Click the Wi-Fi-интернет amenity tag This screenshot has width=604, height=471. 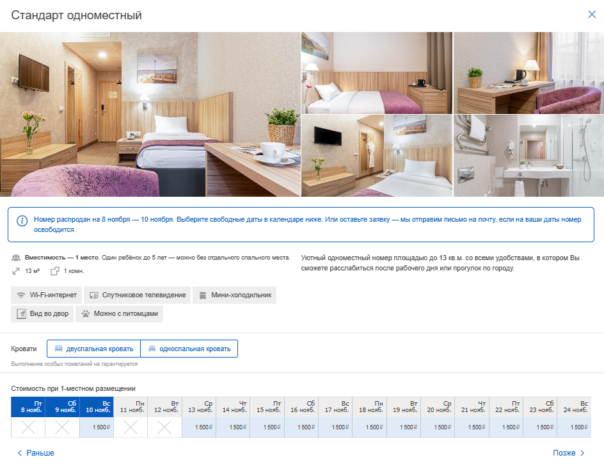[x=46, y=295]
